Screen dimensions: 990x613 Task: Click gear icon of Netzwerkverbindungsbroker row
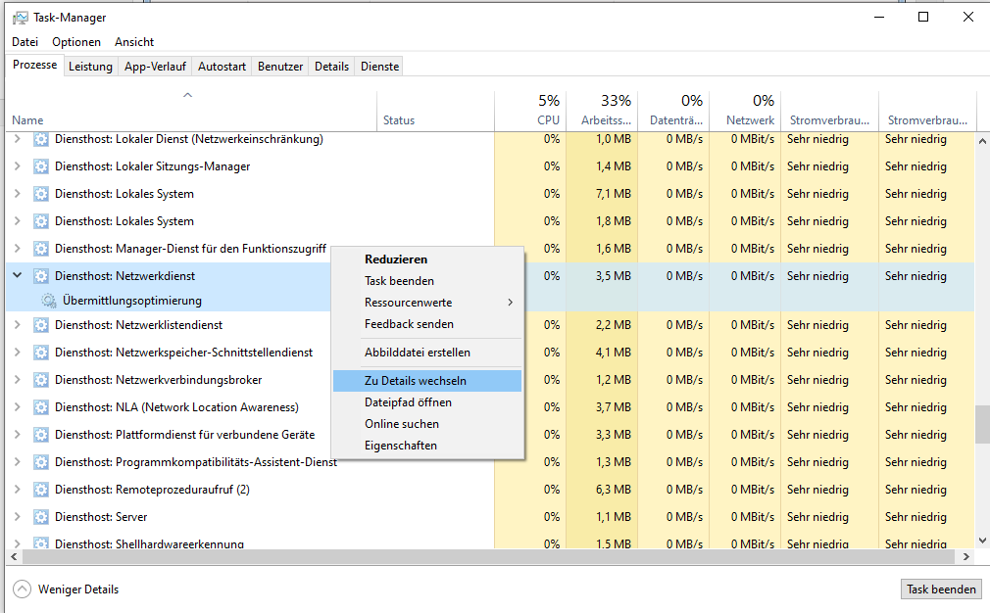[41, 380]
